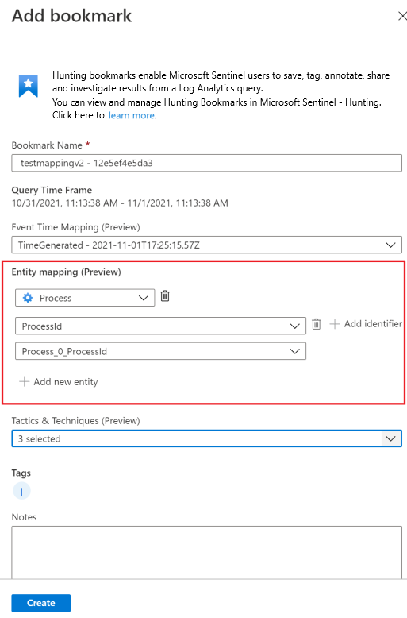Click the Create button
This screenshot has height=618, width=407.
(41, 603)
